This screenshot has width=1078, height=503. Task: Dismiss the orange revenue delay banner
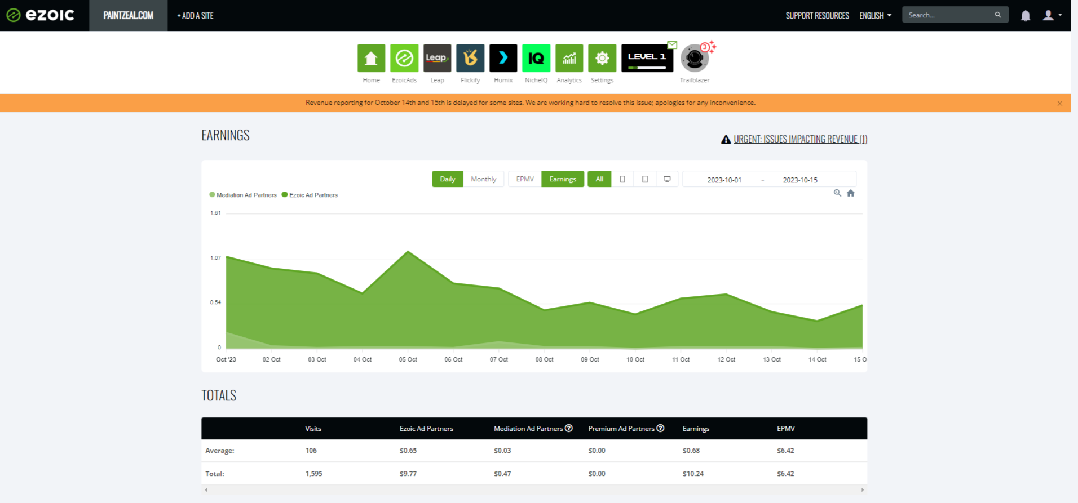tap(1059, 103)
